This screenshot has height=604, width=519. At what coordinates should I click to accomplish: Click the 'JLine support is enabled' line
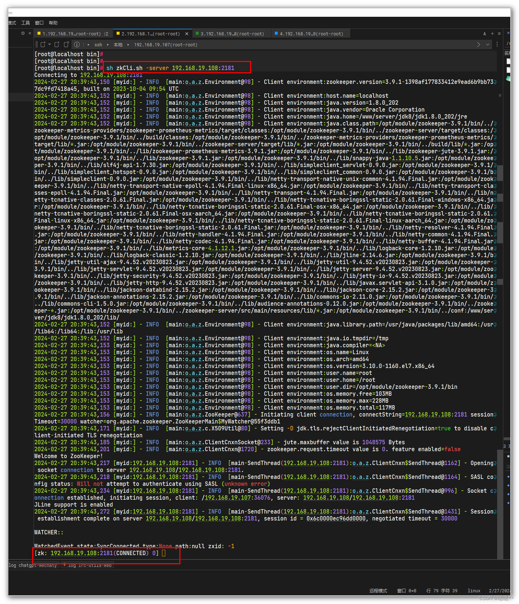point(74,504)
